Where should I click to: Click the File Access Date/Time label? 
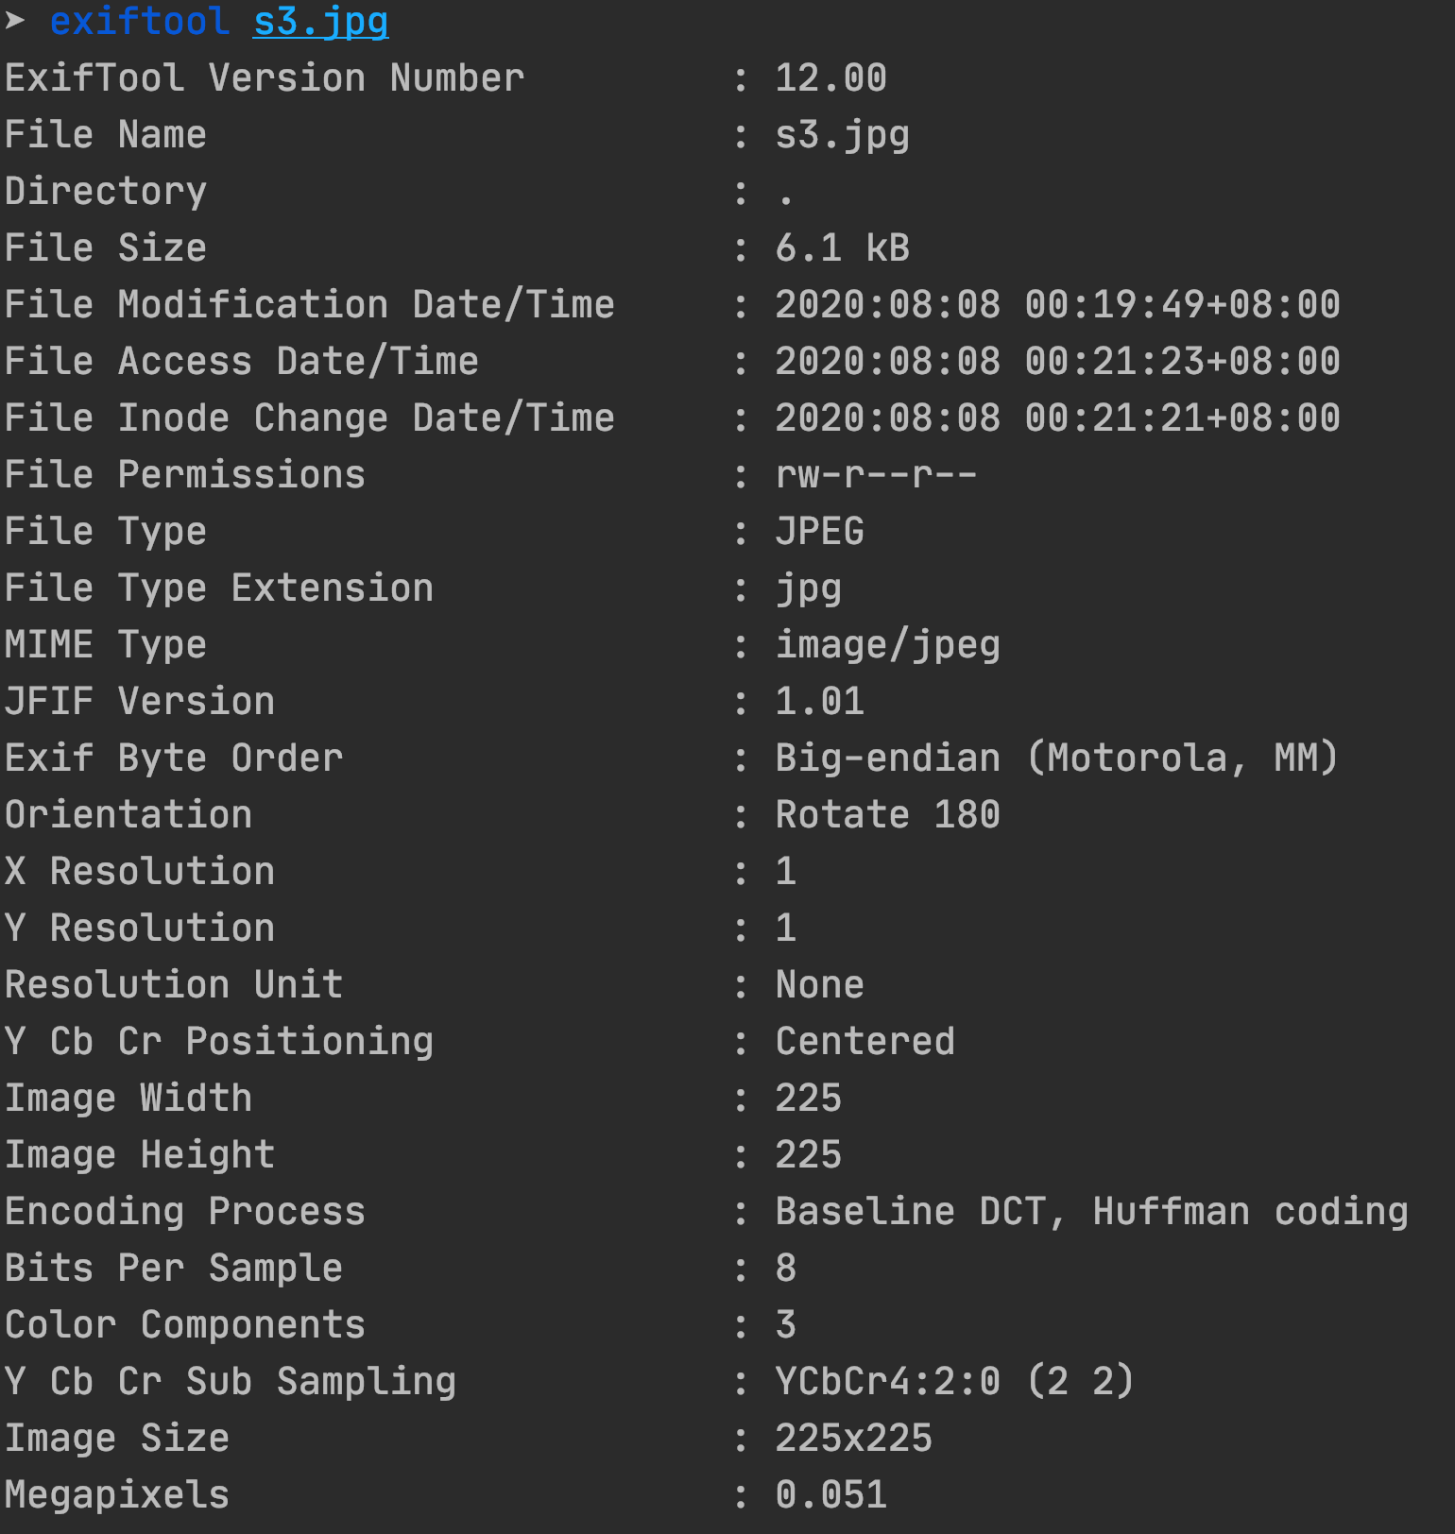click(242, 362)
